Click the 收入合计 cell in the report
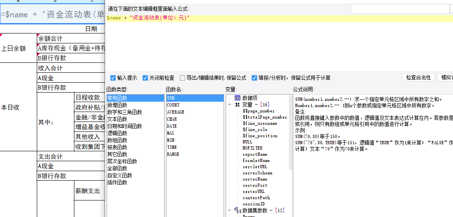This screenshot has height=217, width=453. pyautogui.click(x=71, y=68)
